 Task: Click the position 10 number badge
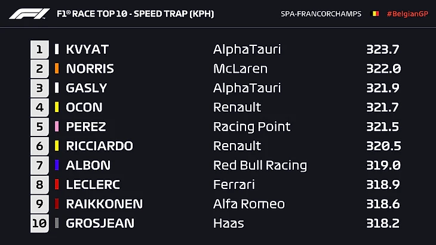tap(39, 224)
